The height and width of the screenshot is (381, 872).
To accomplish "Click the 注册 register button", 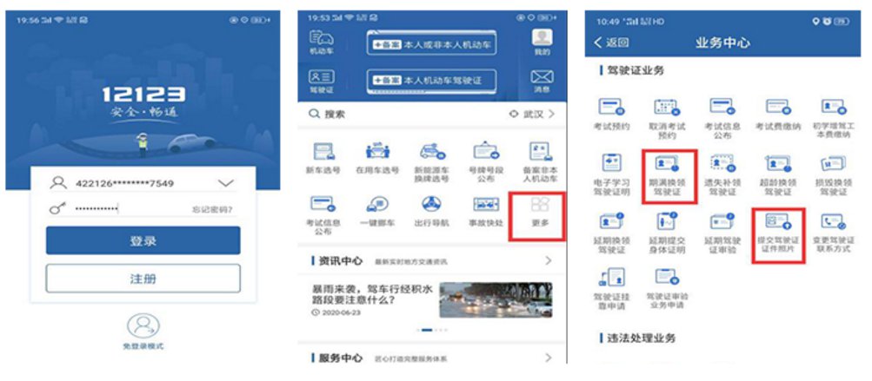I will (143, 279).
